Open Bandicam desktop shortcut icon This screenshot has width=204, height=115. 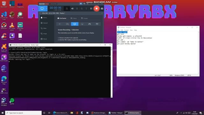click(x=4, y=26)
